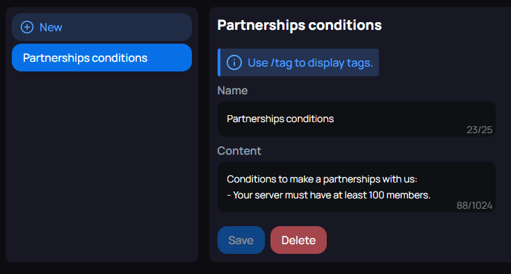Click inside the Content text area

[x=357, y=187]
